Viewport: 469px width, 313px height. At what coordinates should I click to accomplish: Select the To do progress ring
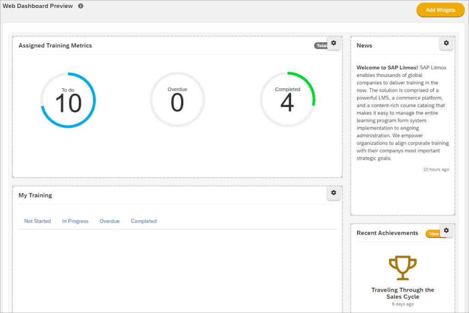click(68, 100)
